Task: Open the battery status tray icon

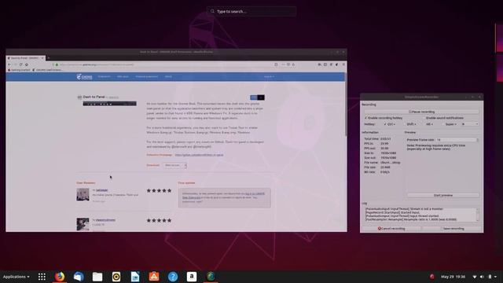Action: pos(490,277)
